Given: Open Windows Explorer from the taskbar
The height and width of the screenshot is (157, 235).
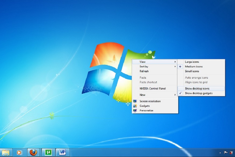Looking at the screenshot, I should tap(6, 152).
